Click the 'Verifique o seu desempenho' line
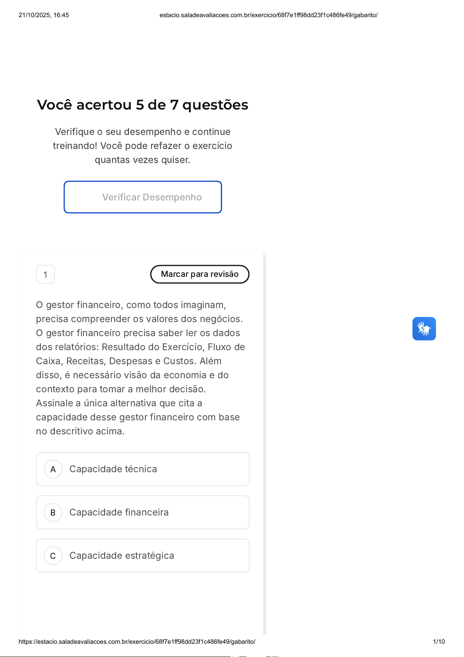Image resolution: width=464 pixels, height=657 pixels. tap(143, 132)
